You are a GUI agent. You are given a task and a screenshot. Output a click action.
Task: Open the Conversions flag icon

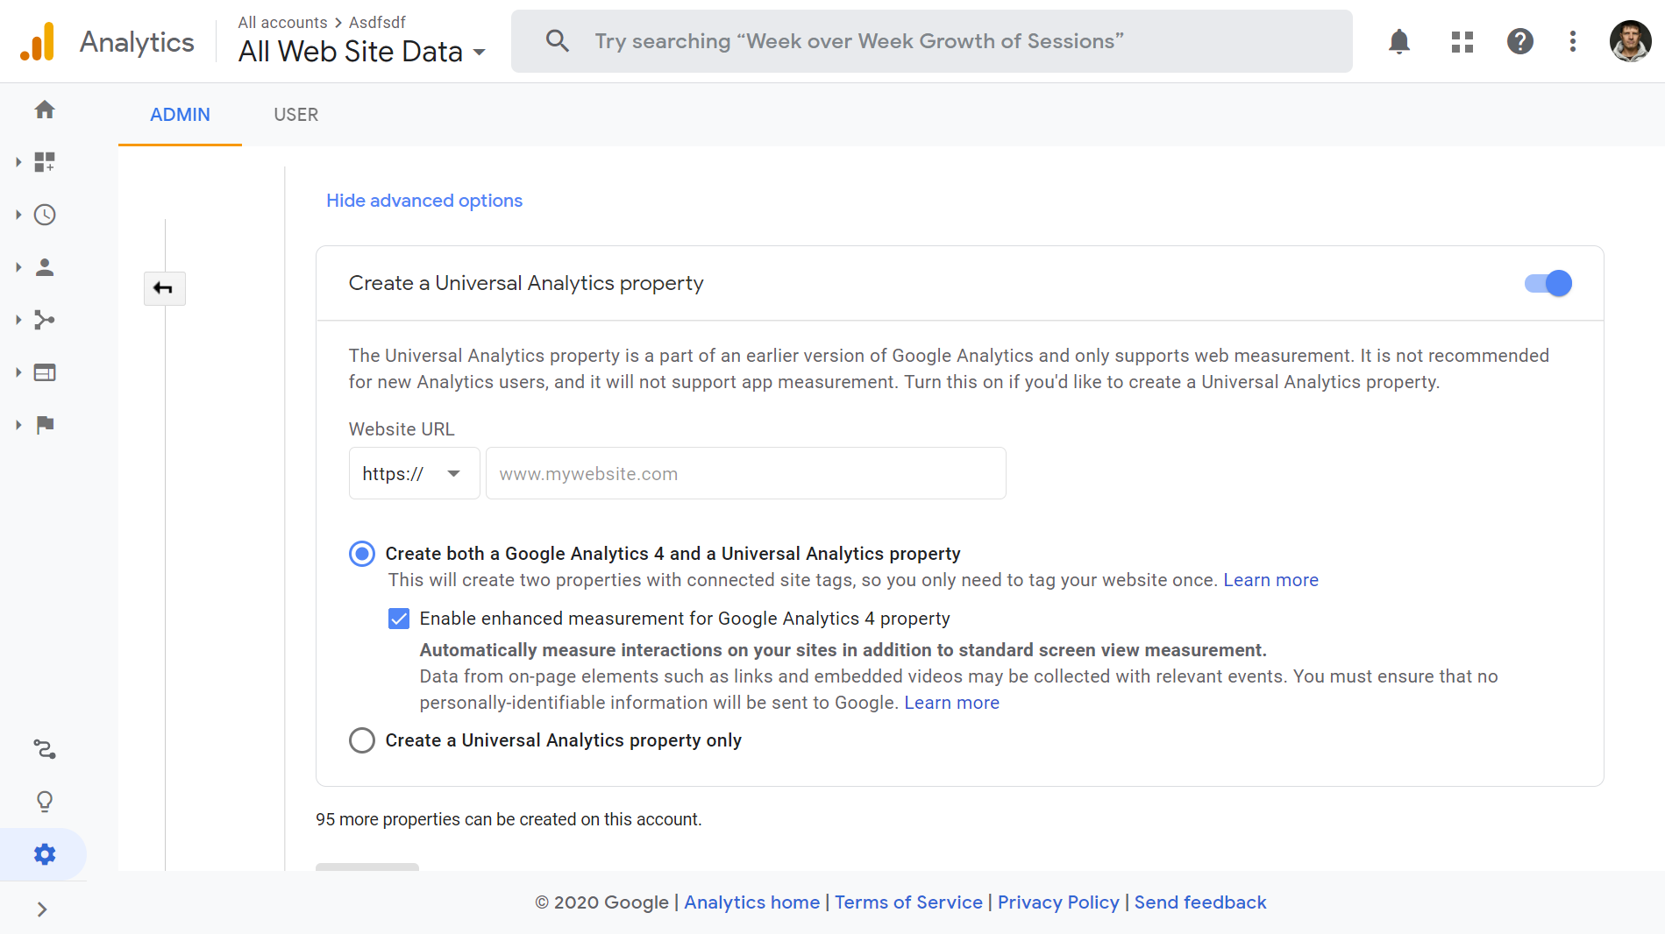[45, 425]
